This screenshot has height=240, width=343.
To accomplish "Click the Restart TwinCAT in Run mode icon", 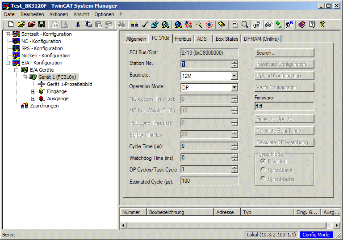I will [165, 24].
